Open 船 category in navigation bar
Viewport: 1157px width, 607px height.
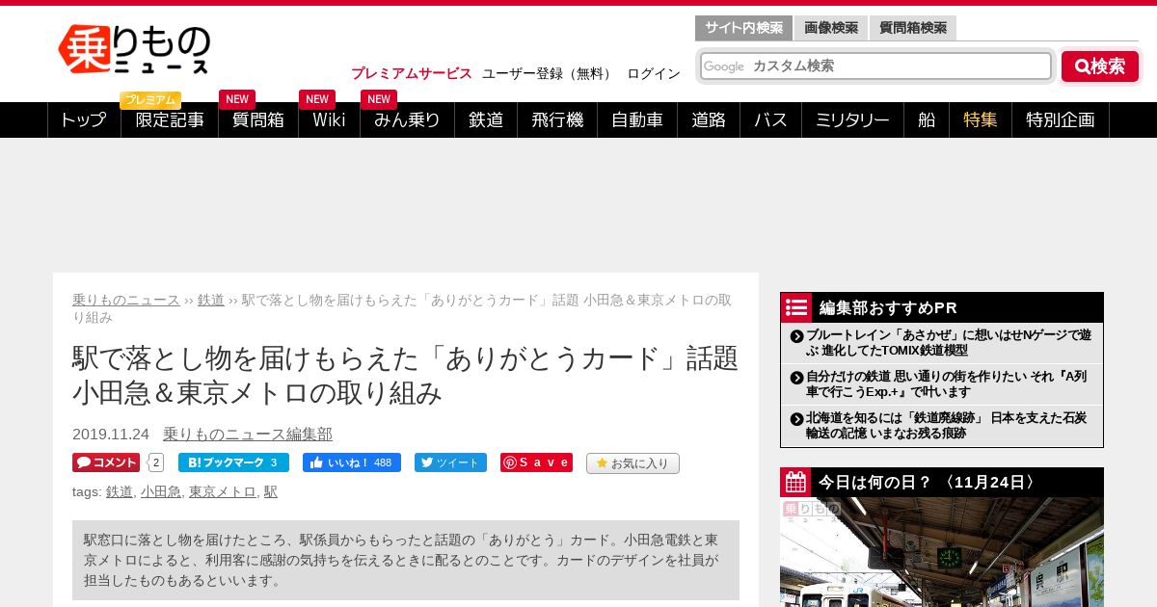point(927,120)
